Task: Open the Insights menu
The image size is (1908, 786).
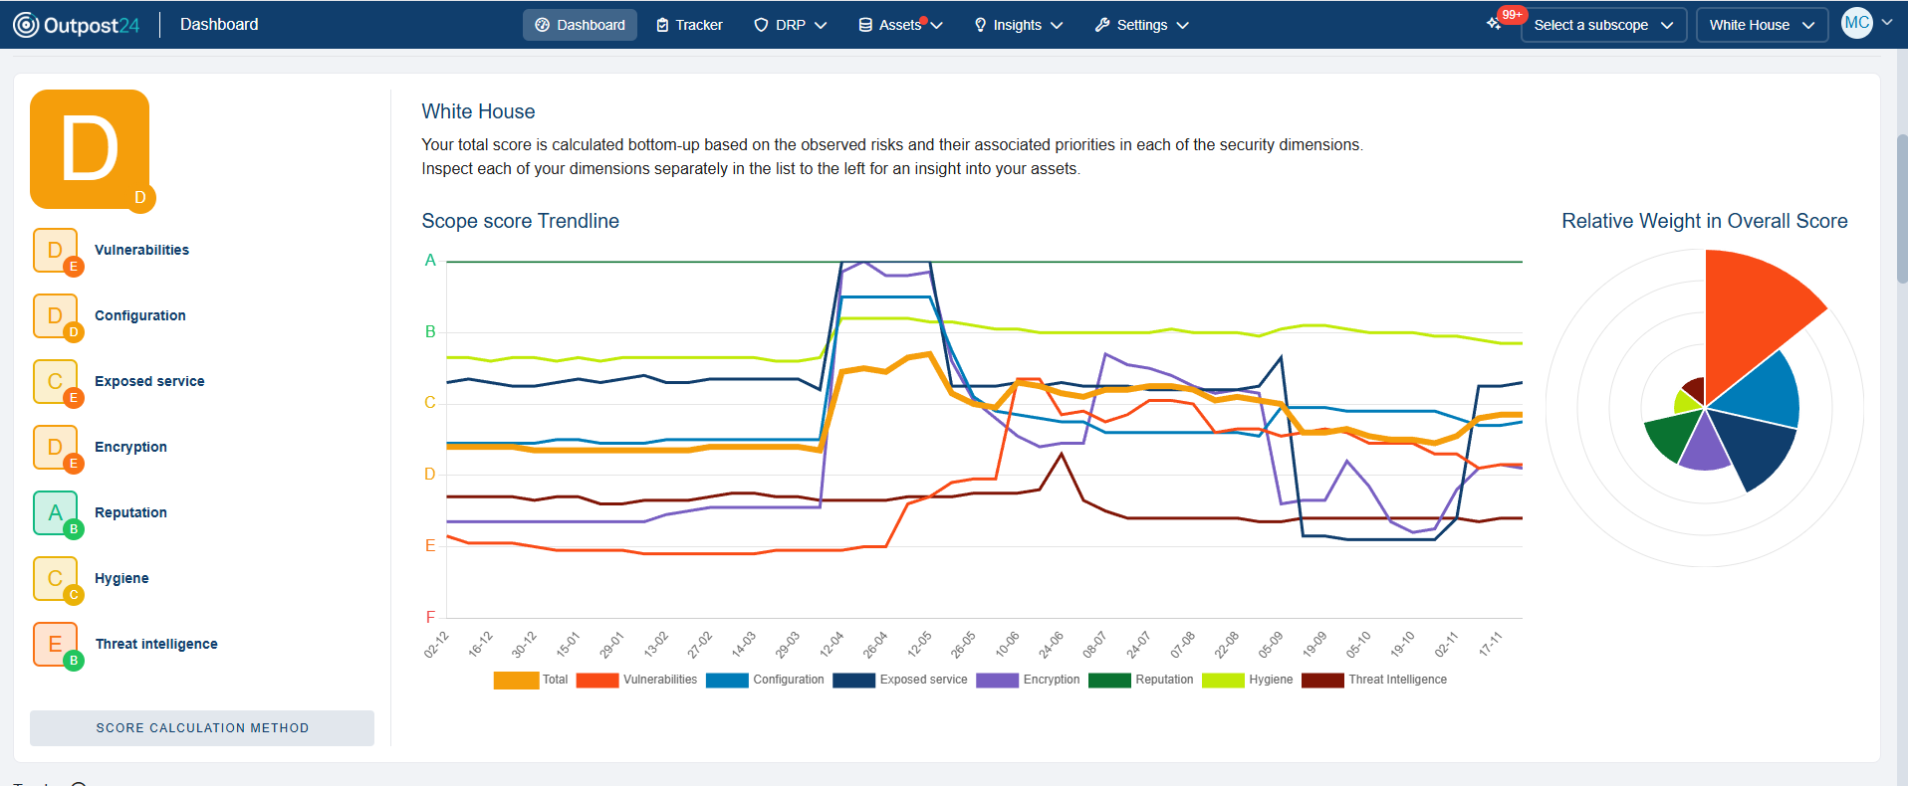Action: pos(1018,25)
